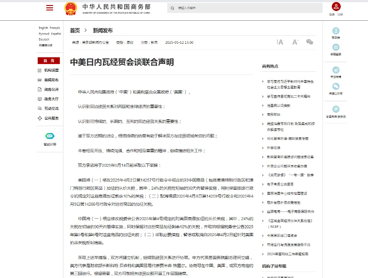Viewport: 368px width, 278px height.
Task: Open the 政务大厅 sidebar menu item
Action: point(52,99)
